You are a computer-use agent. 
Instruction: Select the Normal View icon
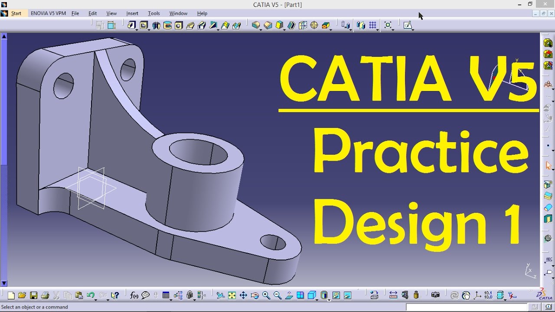pos(289,296)
